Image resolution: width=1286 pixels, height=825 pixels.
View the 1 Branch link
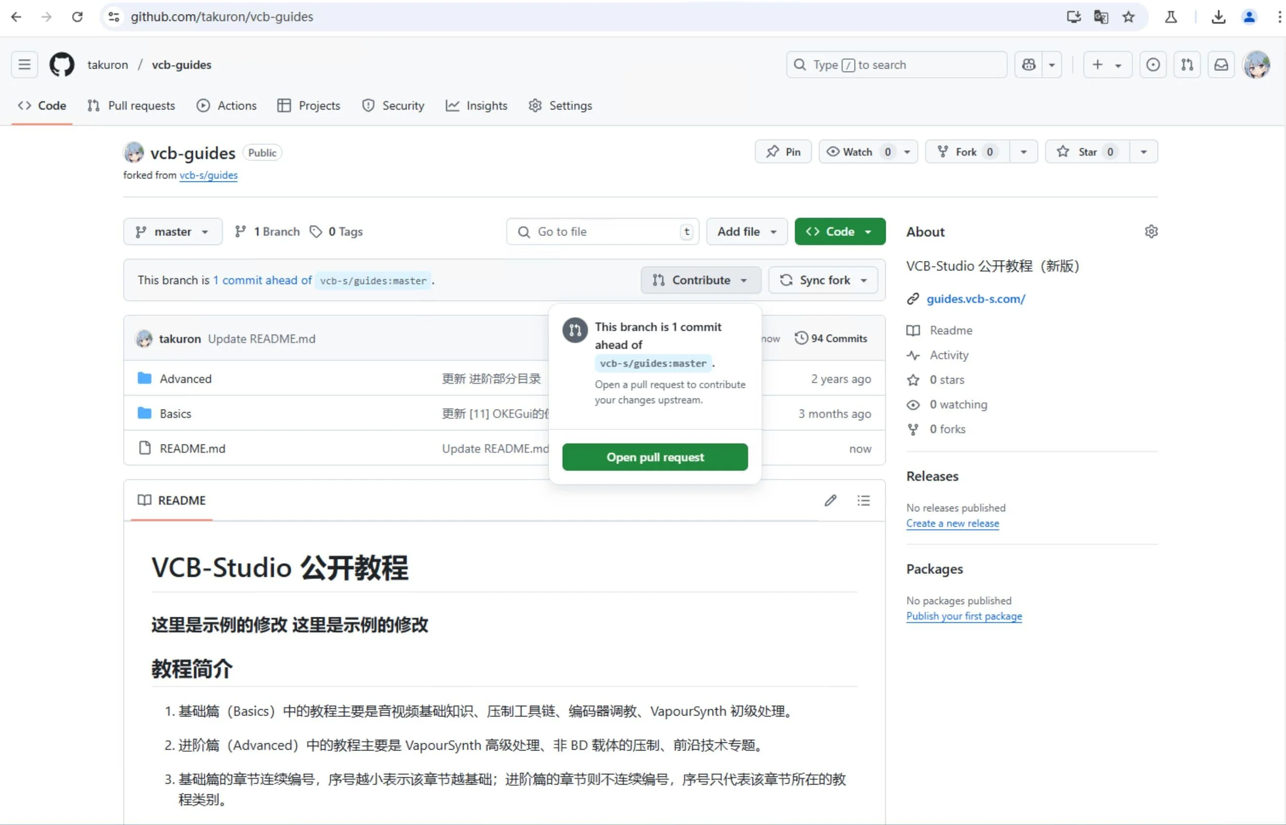pyautogui.click(x=268, y=232)
